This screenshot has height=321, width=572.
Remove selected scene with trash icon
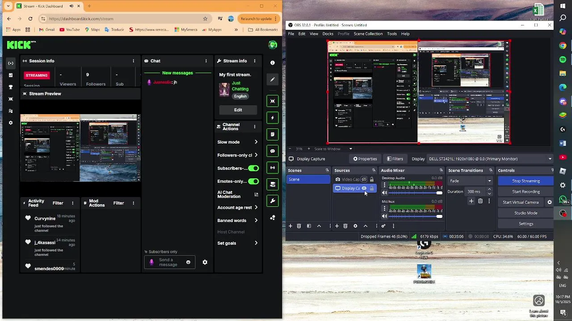coord(299,226)
